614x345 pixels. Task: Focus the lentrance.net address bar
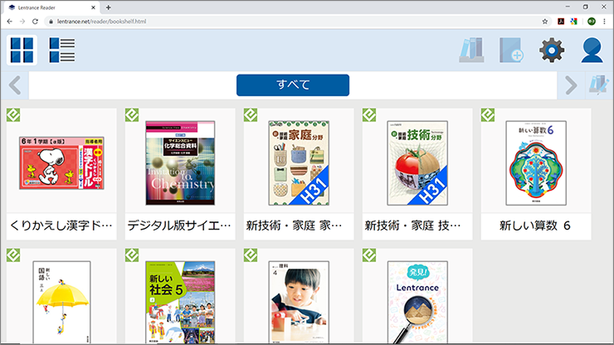[298, 22]
